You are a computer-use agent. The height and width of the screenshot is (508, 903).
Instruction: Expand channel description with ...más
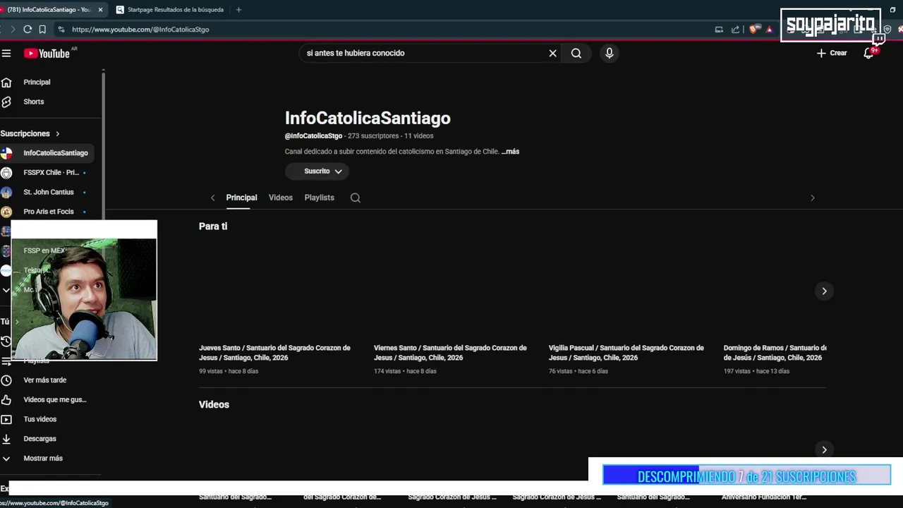(x=510, y=152)
